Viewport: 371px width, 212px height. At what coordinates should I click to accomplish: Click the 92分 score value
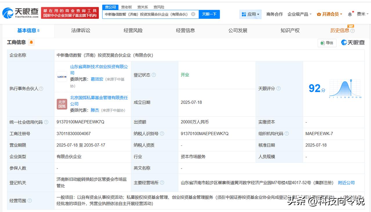pos(317,89)
